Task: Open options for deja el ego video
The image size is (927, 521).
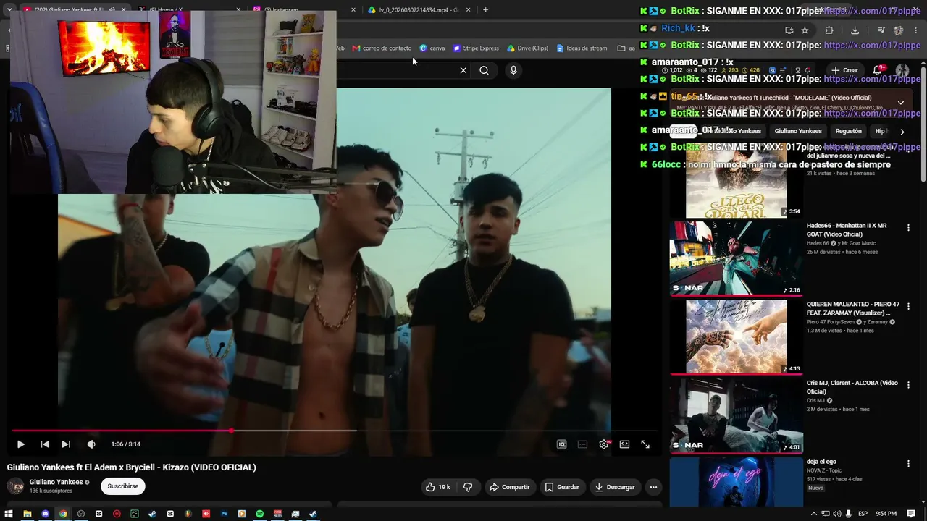Action: [908, 463]
